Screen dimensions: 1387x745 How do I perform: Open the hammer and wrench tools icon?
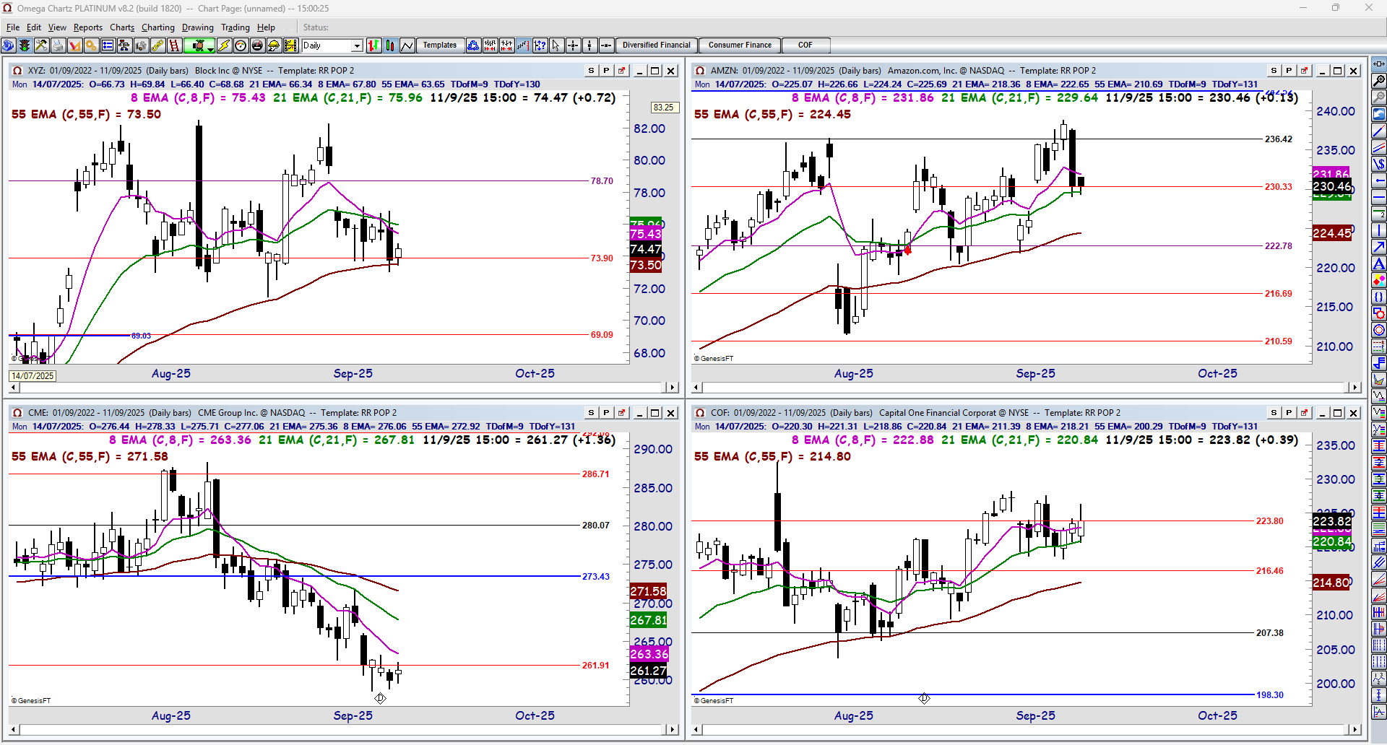(41, 45)
